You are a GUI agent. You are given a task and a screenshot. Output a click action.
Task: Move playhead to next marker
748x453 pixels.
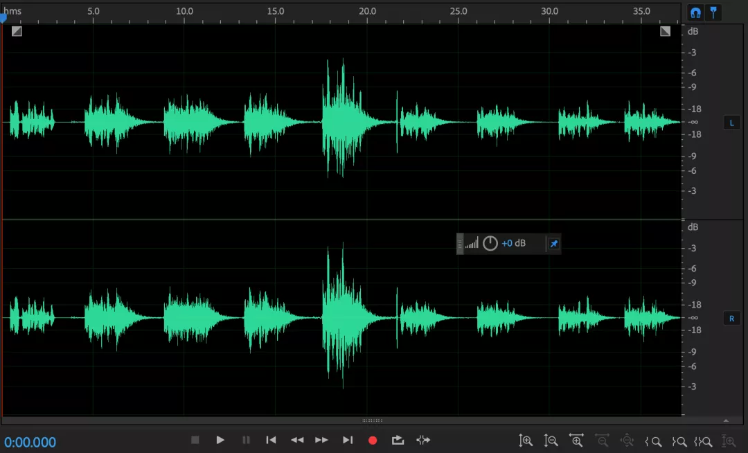348,440
